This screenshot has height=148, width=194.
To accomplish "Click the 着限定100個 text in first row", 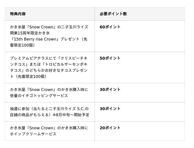I will [x=22, y=45].
